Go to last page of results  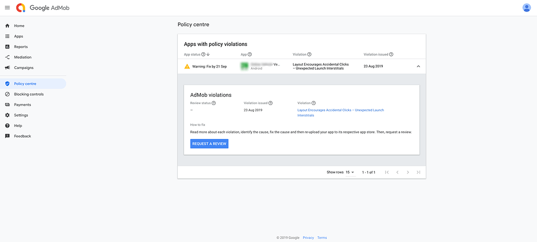[x=418, y=172]
